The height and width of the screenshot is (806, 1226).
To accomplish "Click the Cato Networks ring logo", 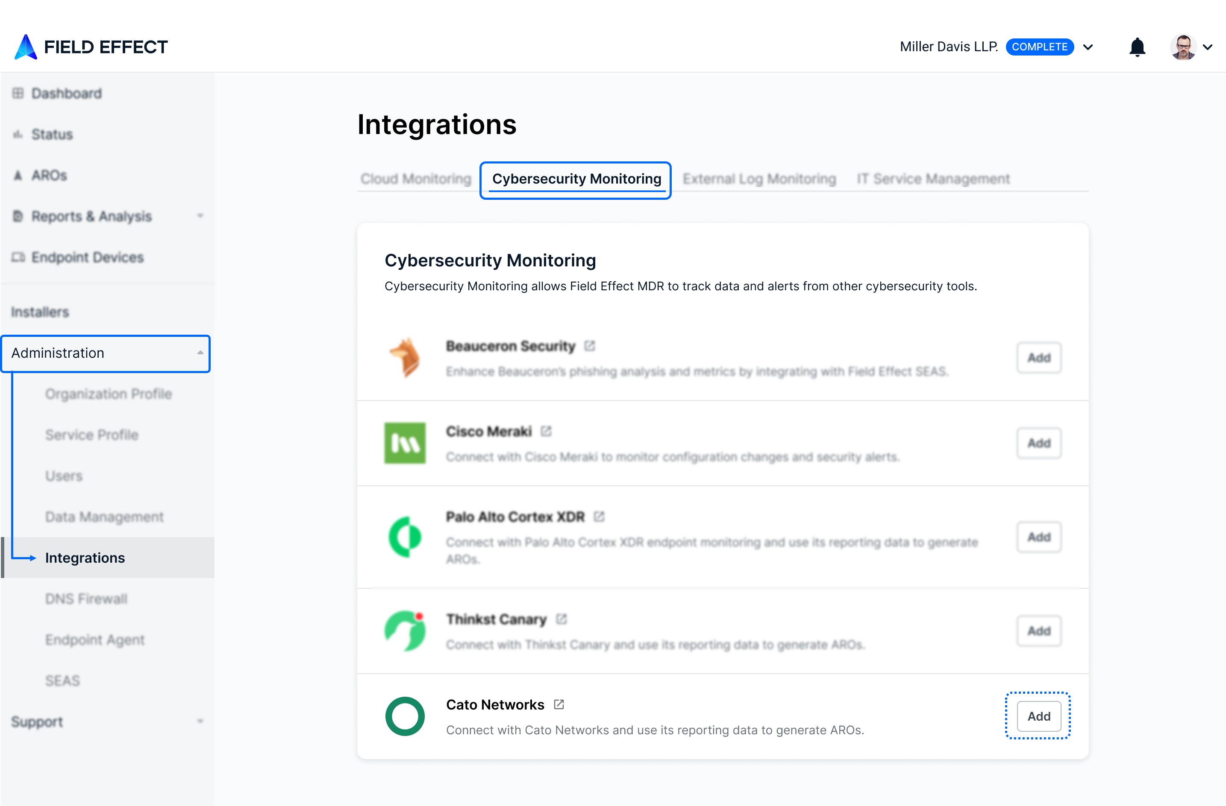I will pos(405,716).
